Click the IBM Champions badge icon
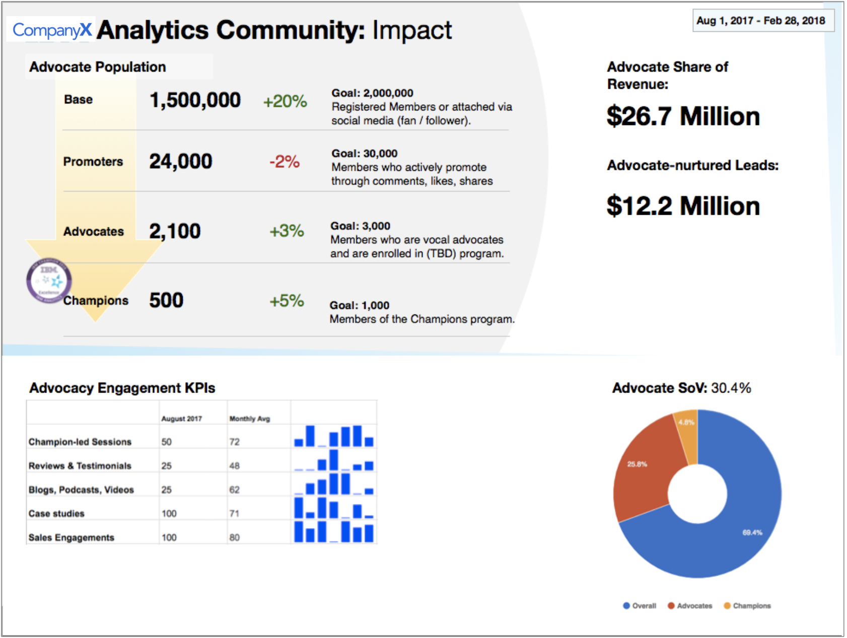Screen dimensions: 847x638 click(x=49, y=281)
